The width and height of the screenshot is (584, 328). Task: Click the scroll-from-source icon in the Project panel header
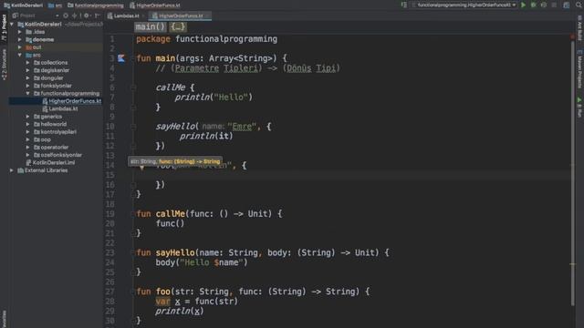[x=66, y=15]
